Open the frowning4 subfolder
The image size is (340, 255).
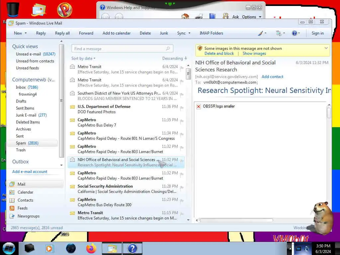[x=28, y=94]
